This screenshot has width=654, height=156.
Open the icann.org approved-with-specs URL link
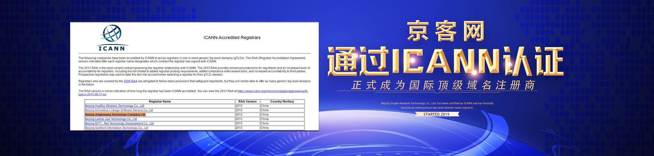(x=193, y=93)
